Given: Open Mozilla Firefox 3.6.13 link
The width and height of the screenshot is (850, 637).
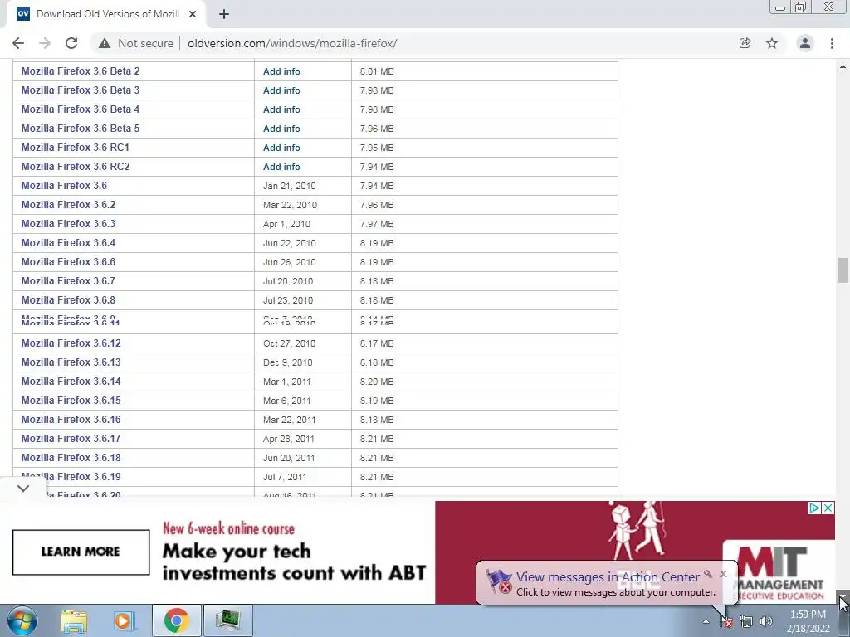Looking at the screenshot, I should (71, 362).
